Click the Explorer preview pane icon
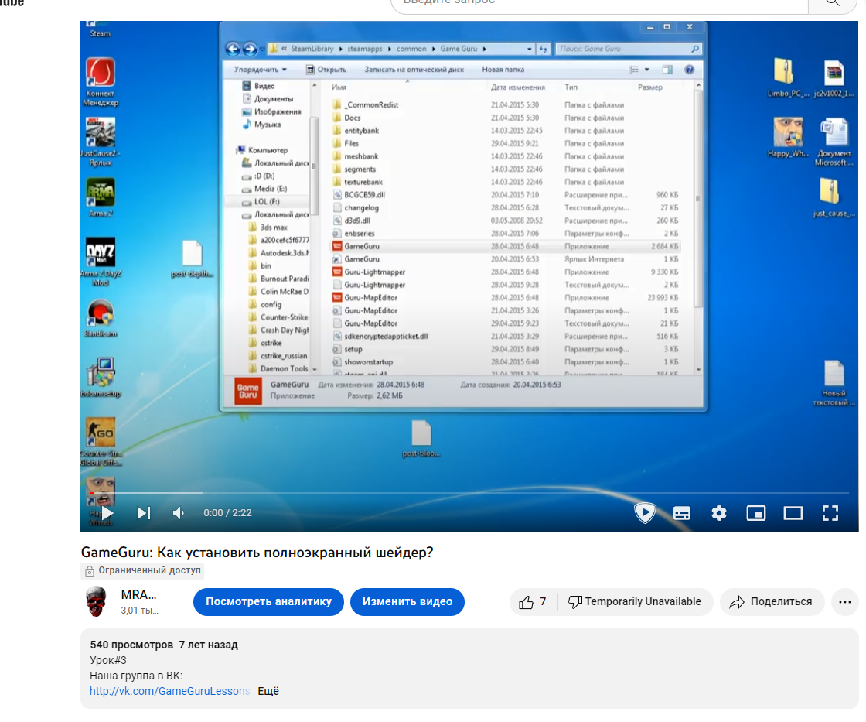 coord(667,70)
